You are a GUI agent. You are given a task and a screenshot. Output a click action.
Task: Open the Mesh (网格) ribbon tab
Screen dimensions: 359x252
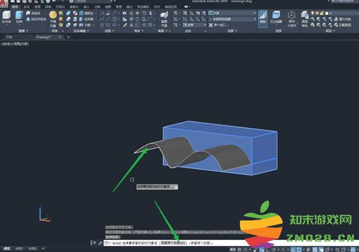click(x=48, y=7)
